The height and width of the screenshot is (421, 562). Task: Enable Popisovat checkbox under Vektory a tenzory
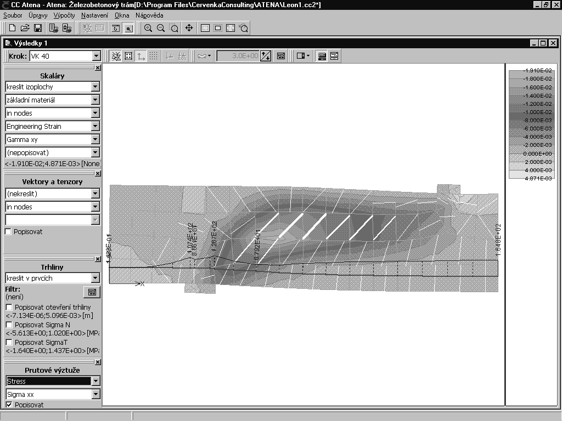pyautogui.click(x=8, y=232)
